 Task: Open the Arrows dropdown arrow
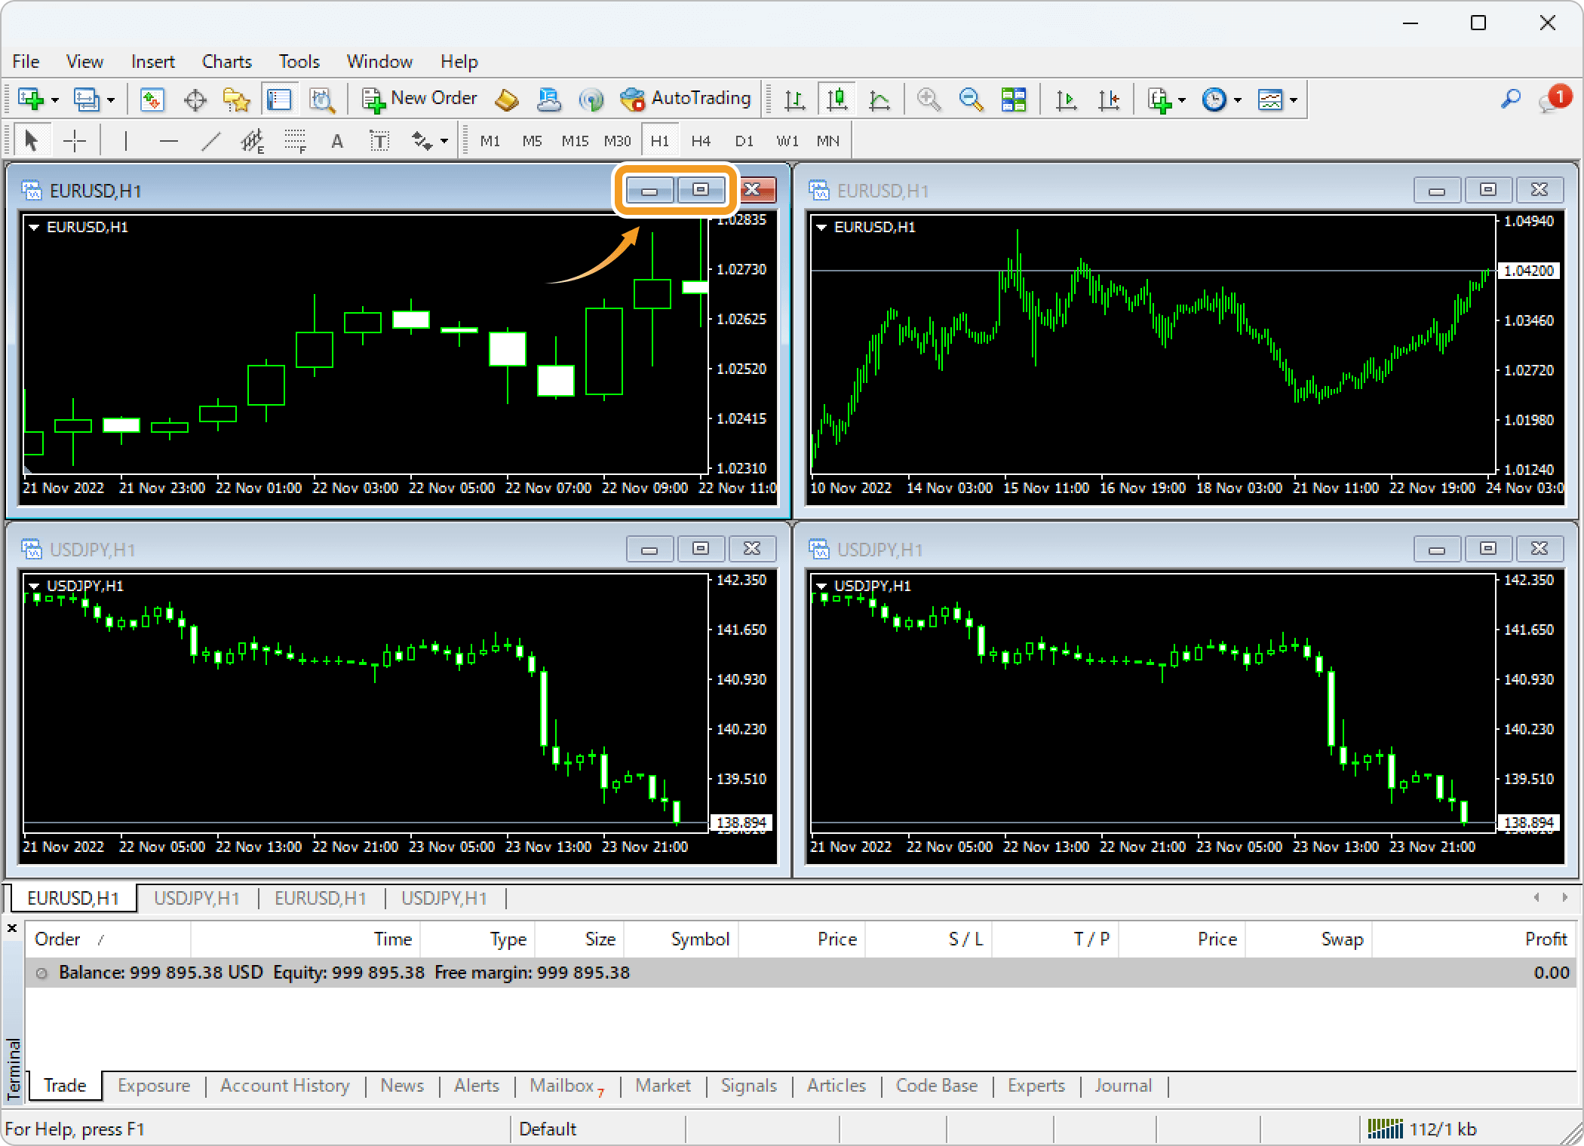pyautogui.click(x=444, y=142)
